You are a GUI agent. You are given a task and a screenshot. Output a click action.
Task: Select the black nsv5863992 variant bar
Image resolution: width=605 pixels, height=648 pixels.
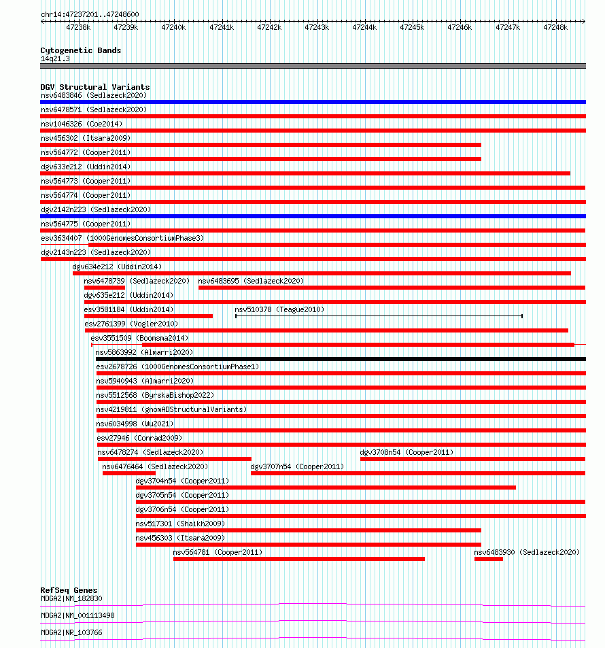pos(341,359)
